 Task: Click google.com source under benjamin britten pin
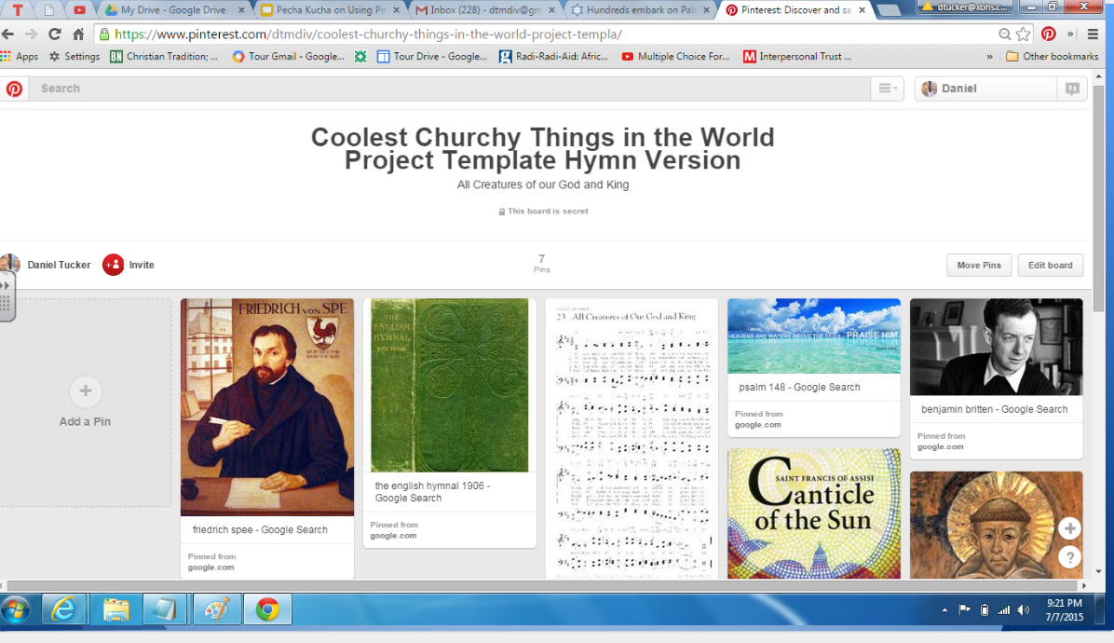[940, 447]
